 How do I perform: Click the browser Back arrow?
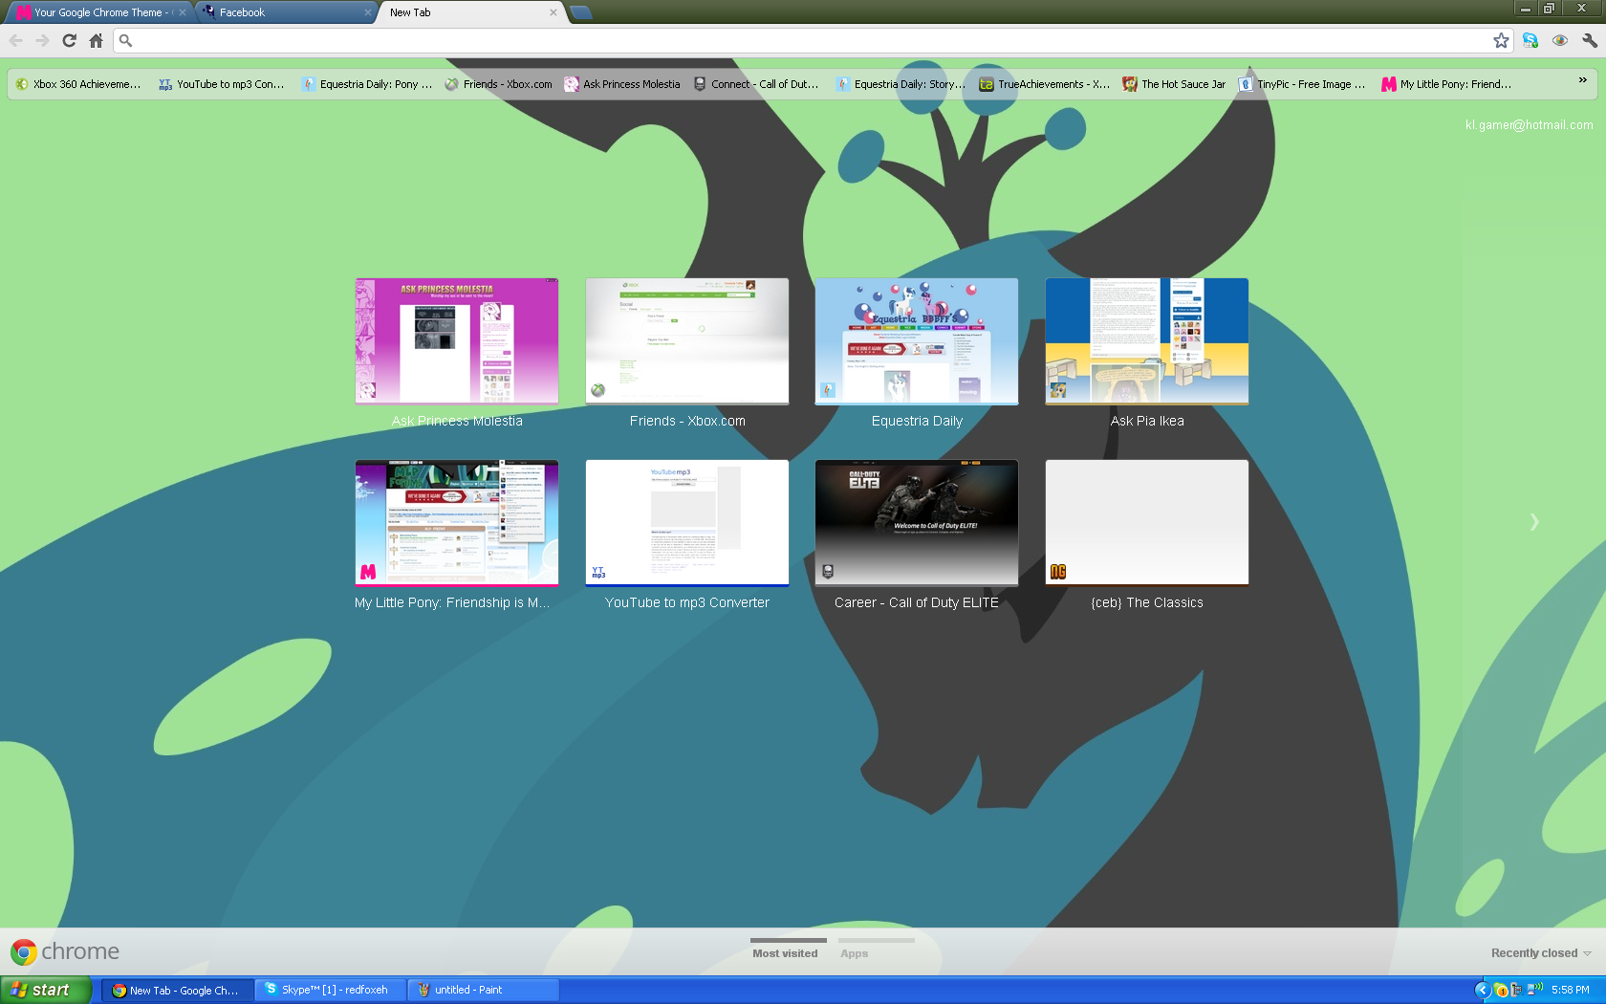coord(16,40)
